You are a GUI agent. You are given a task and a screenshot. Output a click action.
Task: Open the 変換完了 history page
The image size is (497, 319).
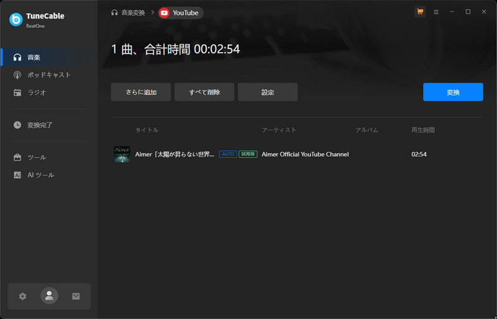point(49,125)
